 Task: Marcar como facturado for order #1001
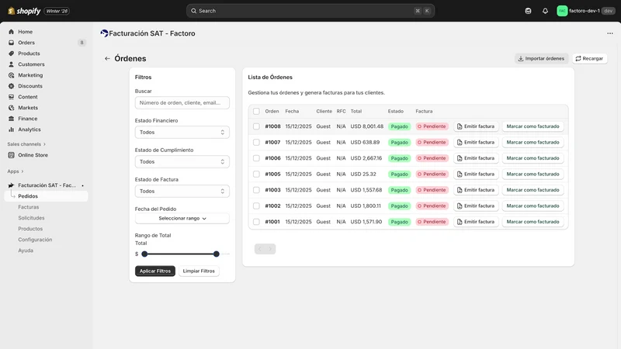coord(533,222)
